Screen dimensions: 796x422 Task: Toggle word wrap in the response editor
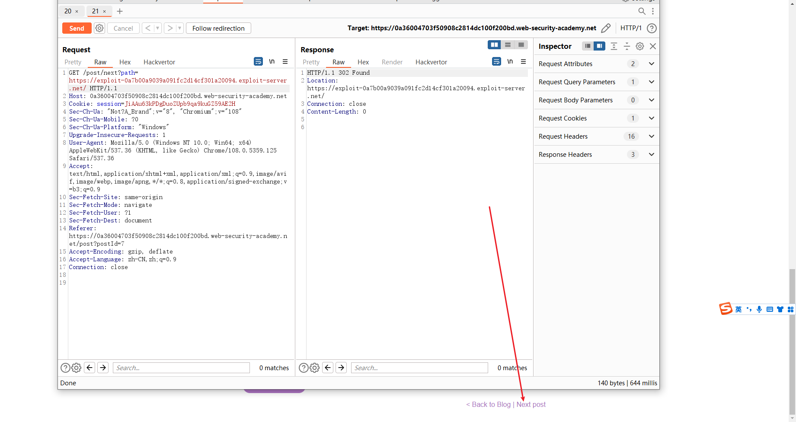[496, 61]
